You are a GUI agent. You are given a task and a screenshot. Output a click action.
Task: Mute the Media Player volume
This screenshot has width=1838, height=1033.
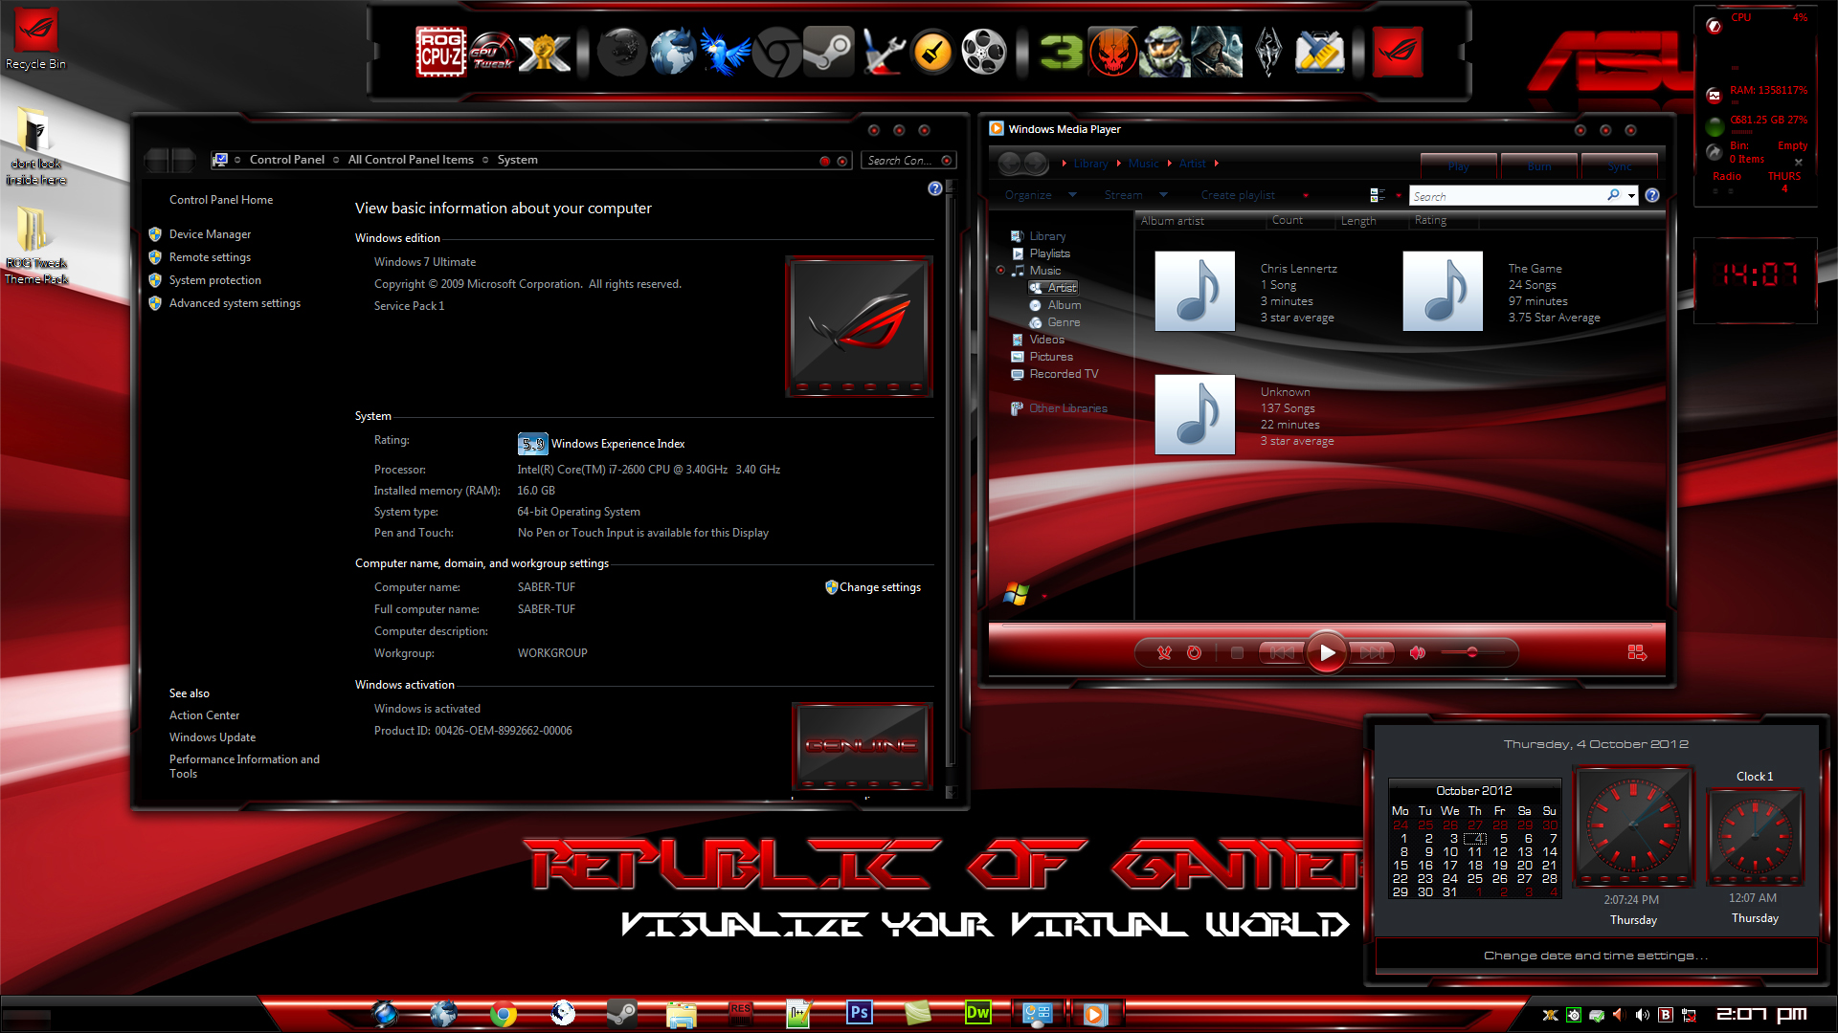click(x=1418, y=652)
